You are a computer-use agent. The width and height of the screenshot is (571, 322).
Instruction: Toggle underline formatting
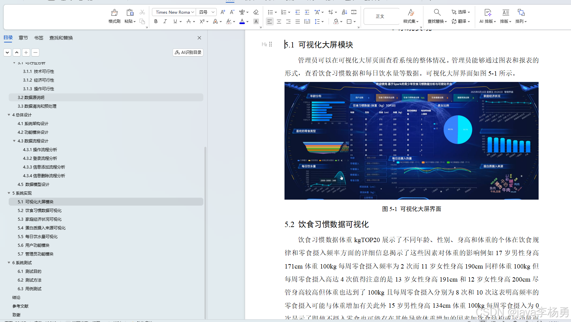point(175,21)
